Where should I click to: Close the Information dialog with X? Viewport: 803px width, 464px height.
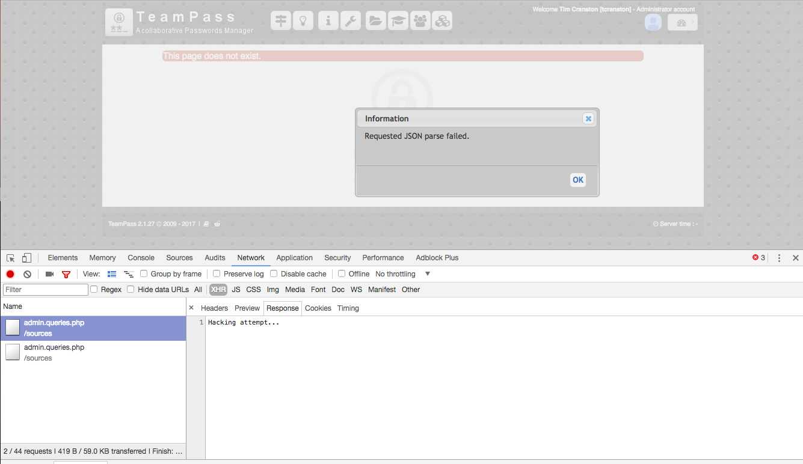click(588, 119)
